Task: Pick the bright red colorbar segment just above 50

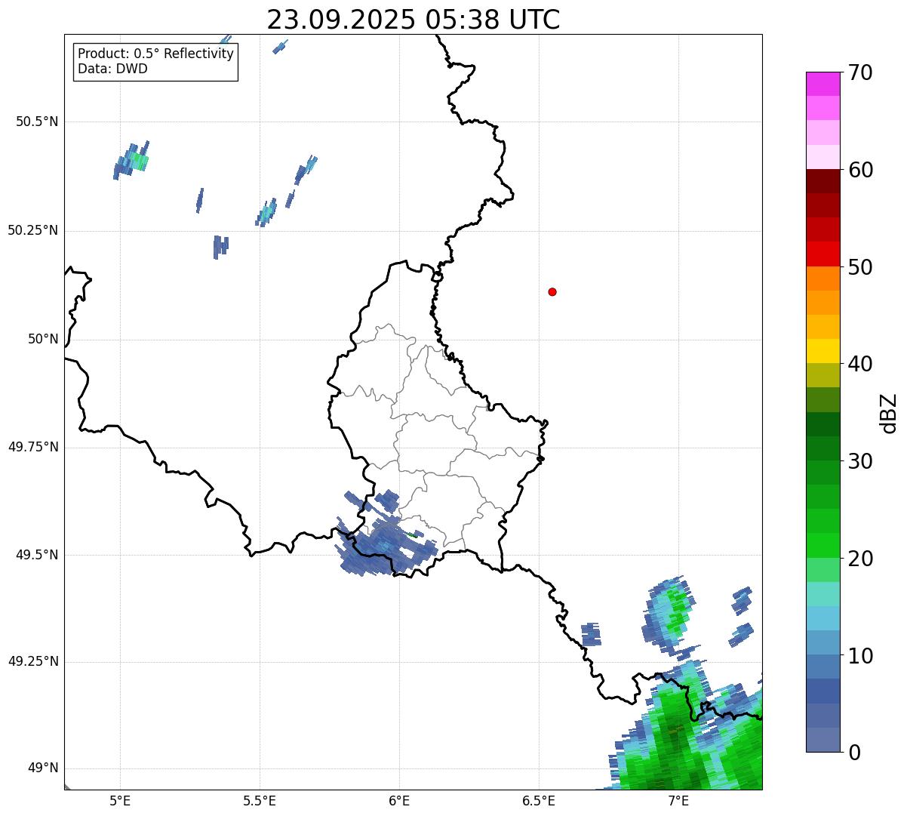Action: pos(823,254)
